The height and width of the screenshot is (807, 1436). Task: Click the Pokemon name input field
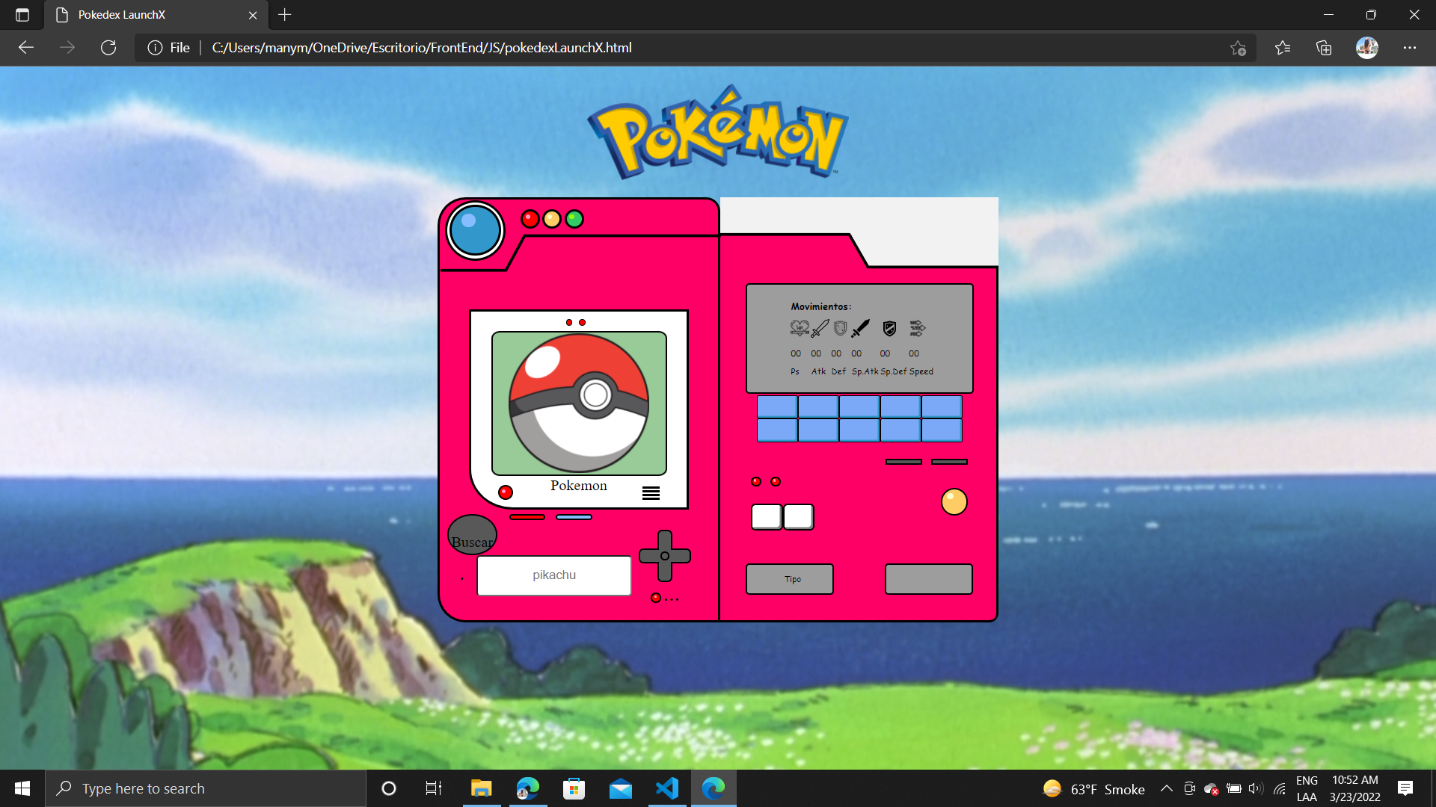554,575
